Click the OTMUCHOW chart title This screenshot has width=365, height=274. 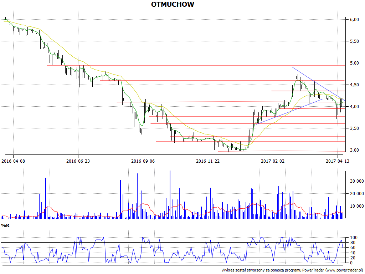[x=173, y=4]
